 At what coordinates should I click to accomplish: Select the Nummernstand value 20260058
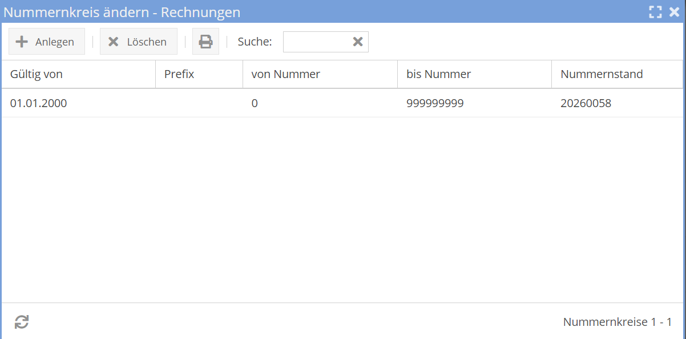click(x=618, y=103)
